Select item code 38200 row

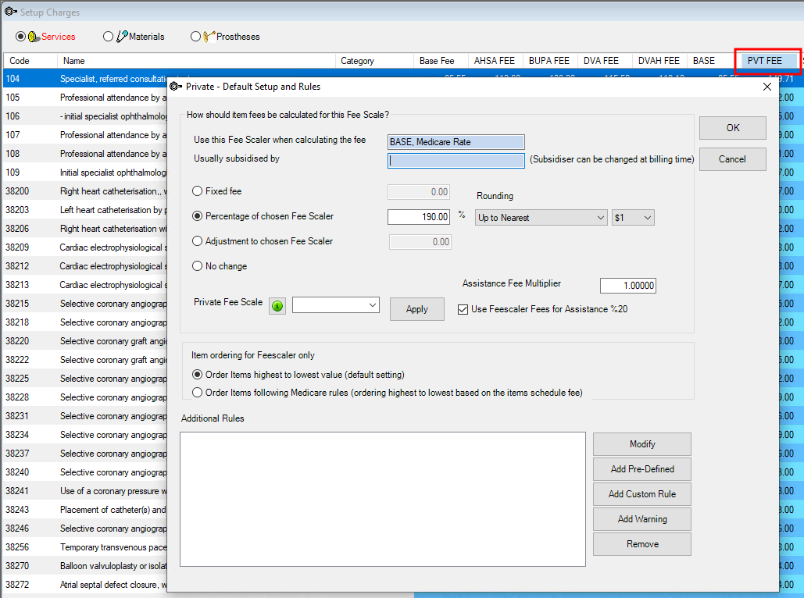click(x=86, y=191)
